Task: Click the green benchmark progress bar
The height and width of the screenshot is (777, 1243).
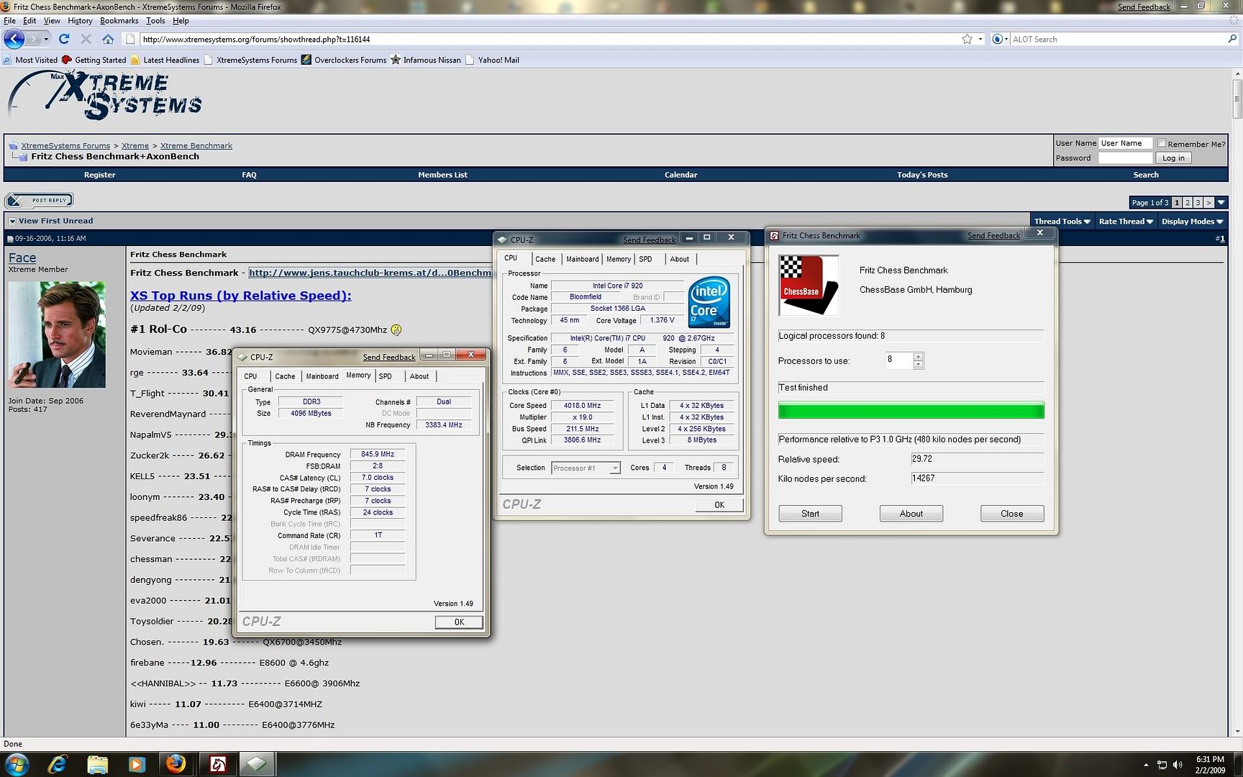Action: (911, 412)
